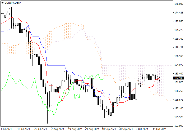The height and width of the screenshot is (132, 185).
Task: Click the 155.570 price axis label
Action: (x=179, y=117)
